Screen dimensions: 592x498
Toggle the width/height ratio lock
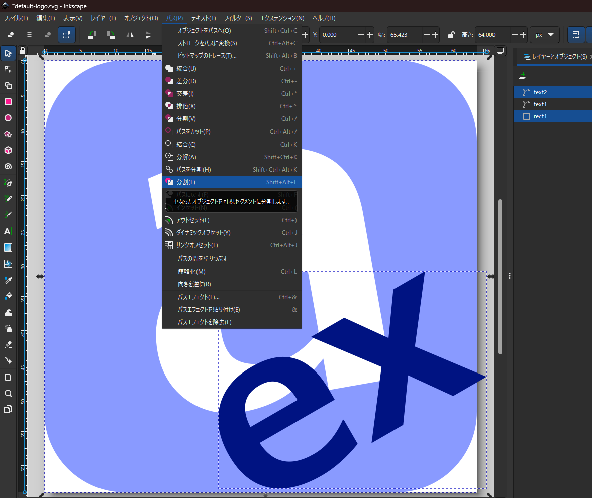pos(451,35)
